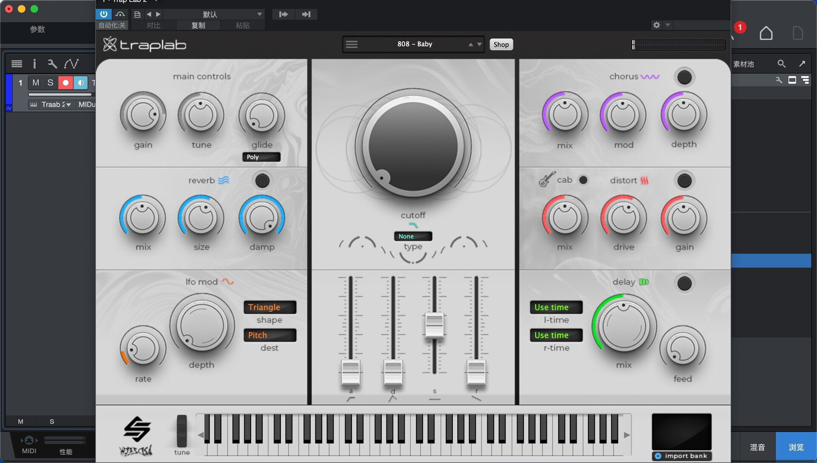Click the track list hamburger icon

(x=17, y=64)
